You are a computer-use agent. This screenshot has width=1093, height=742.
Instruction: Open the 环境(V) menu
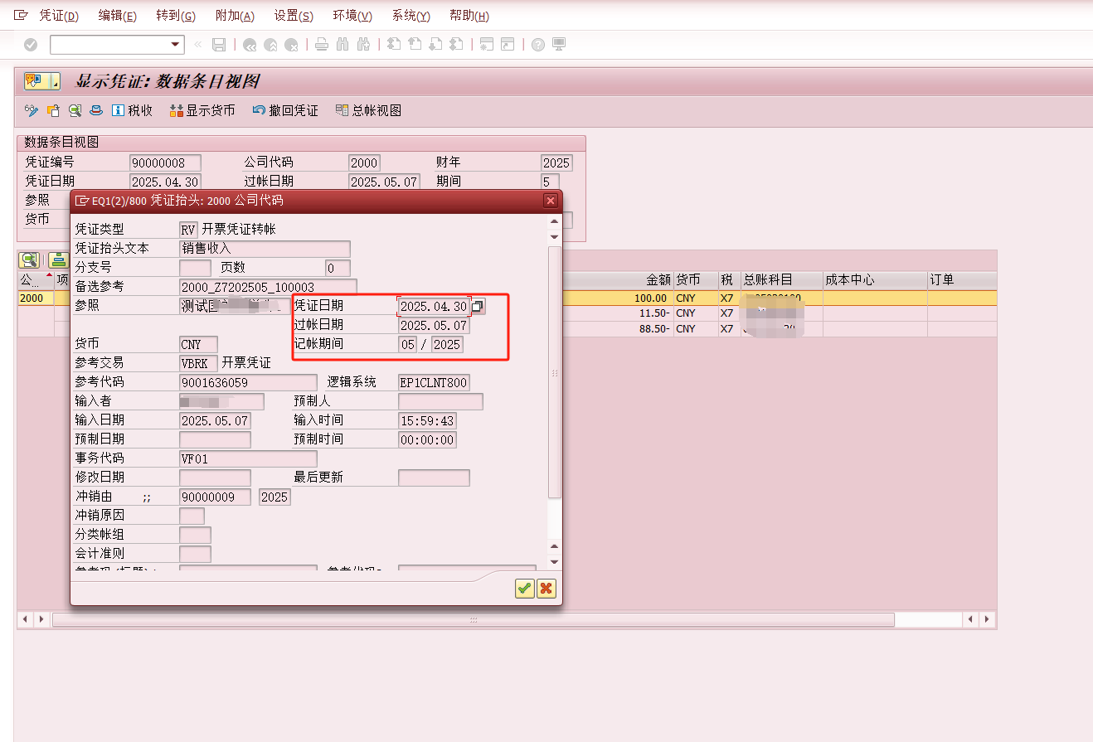[352, 16]
